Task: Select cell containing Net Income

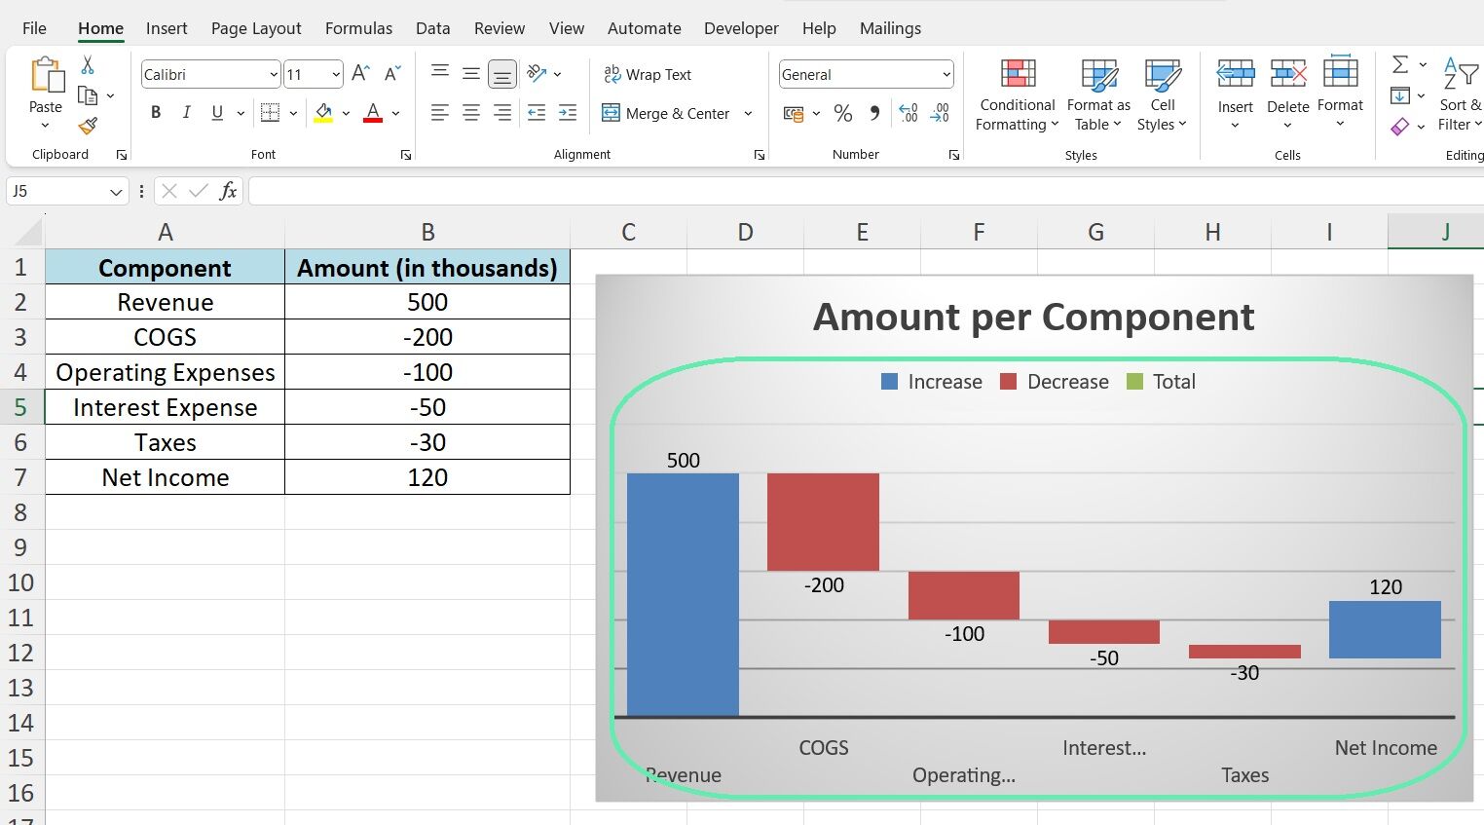Action: (x=166, y=477)
